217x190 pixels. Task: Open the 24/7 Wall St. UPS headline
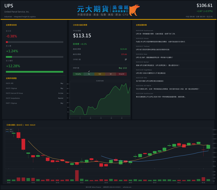pos(168,89)
